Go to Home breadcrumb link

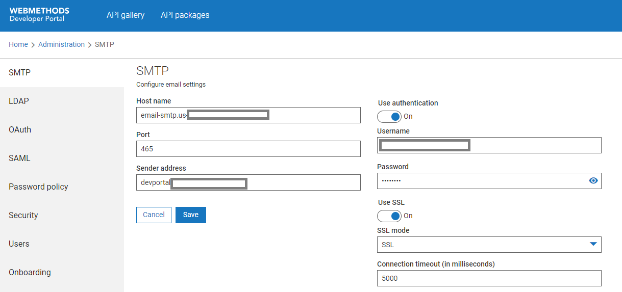click(18, 45)
